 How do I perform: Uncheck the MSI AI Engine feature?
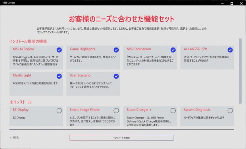click(x=59, y=50)
